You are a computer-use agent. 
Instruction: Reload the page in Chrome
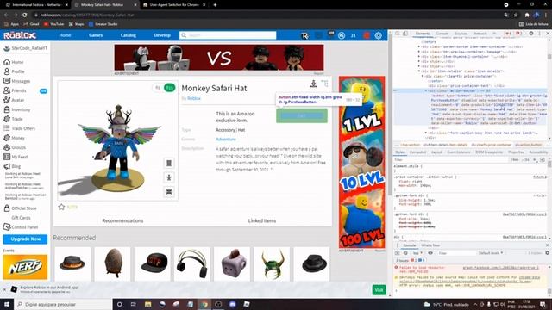25,15
